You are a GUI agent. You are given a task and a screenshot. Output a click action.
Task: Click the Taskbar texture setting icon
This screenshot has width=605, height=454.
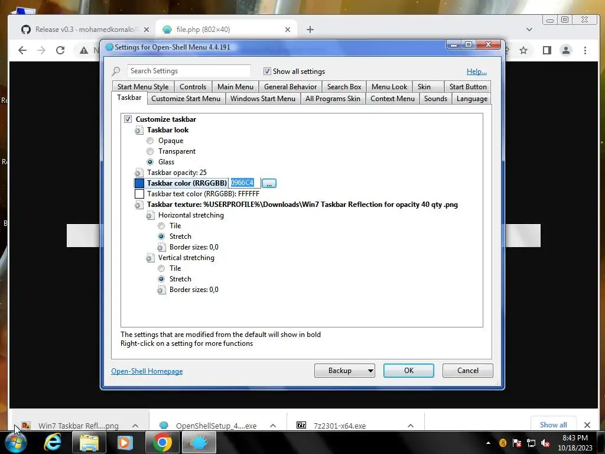[139, 205]
